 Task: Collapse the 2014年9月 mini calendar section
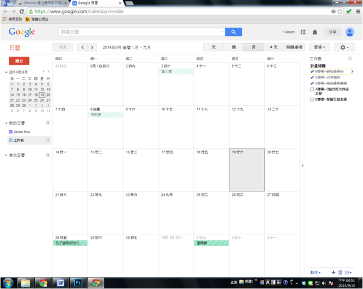pyautogui.click(x=6, y=72)
